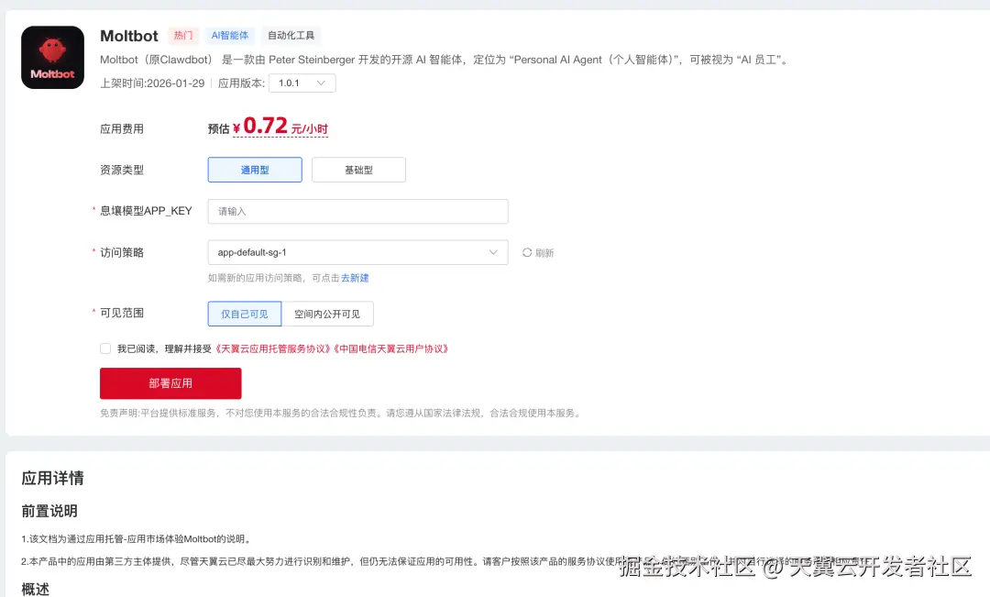Click the 可见范围 label
The width and height of the screenshot is (990, 597).
[122, 313]
